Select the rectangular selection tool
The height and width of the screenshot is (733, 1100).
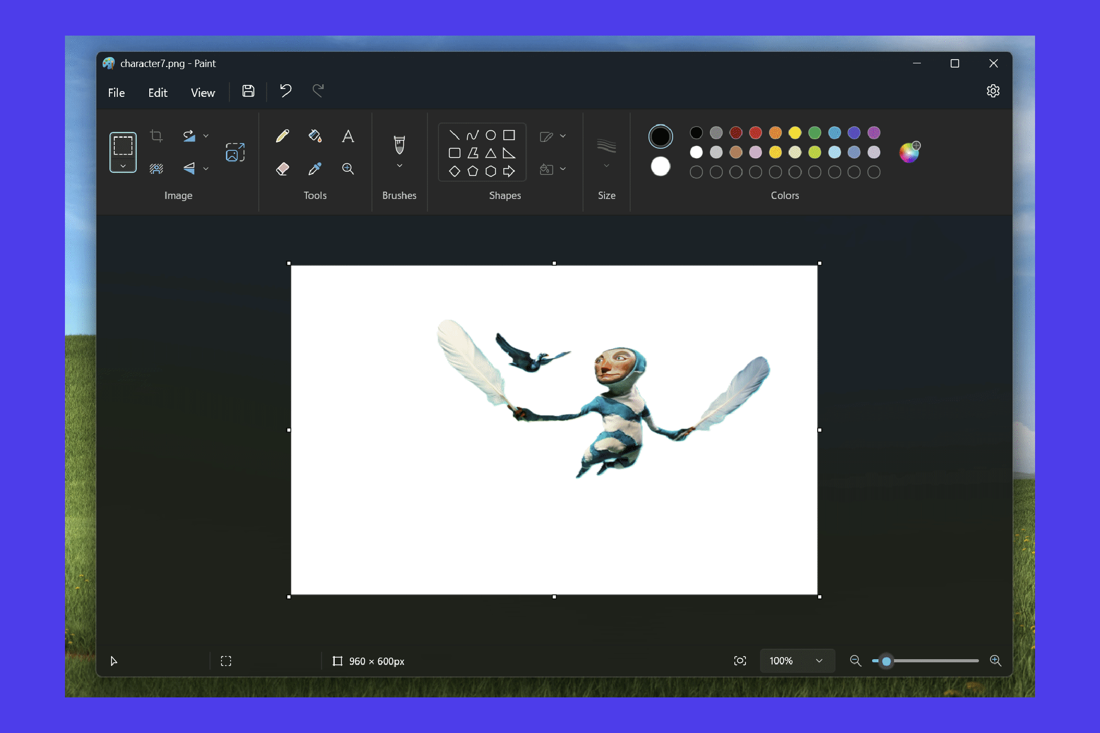pos(123,146)
